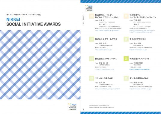
Task: Click the NIKKEI blue title text on cover
Action: [13, 19]
